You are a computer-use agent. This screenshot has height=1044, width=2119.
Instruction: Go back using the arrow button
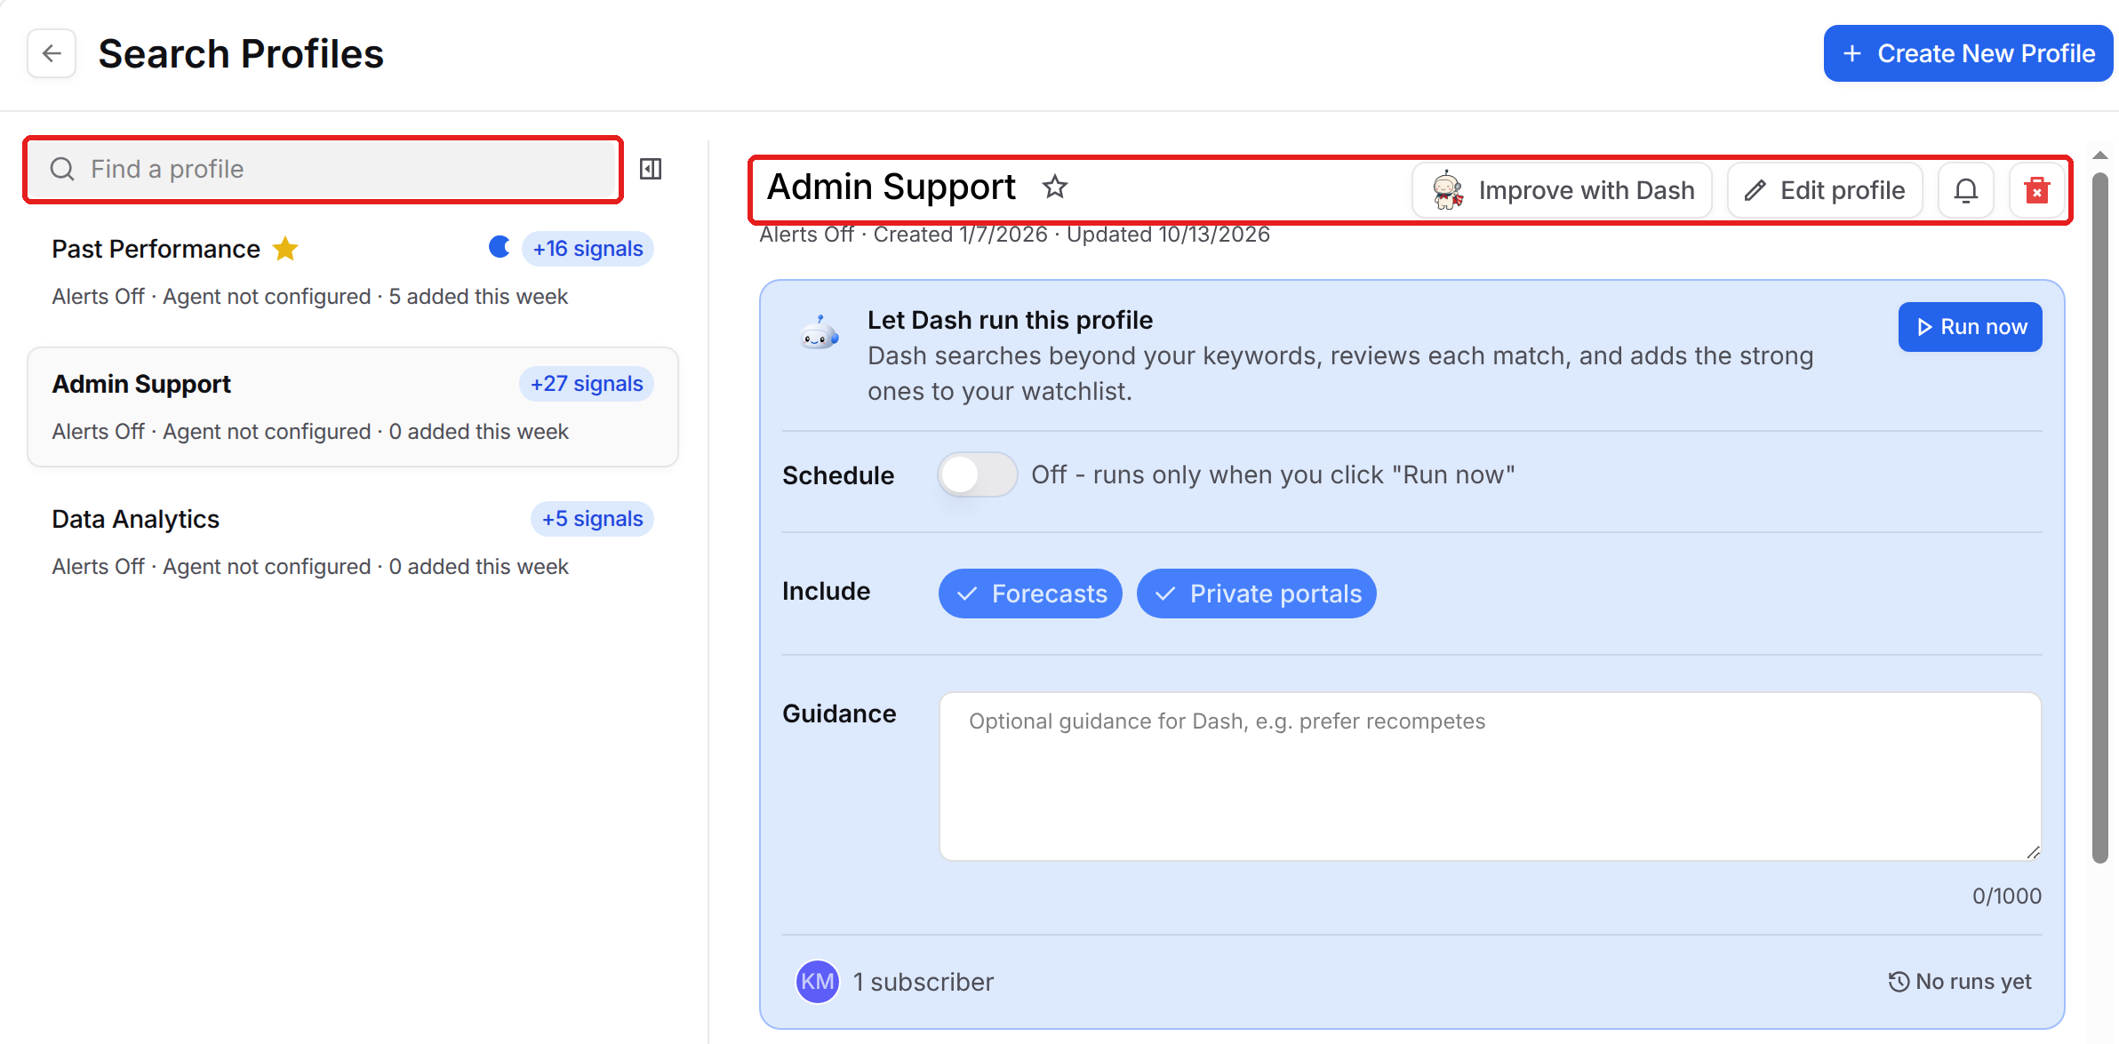[52, 53]
